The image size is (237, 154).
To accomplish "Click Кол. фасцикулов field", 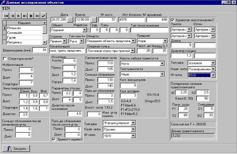I will coord(129,86).
